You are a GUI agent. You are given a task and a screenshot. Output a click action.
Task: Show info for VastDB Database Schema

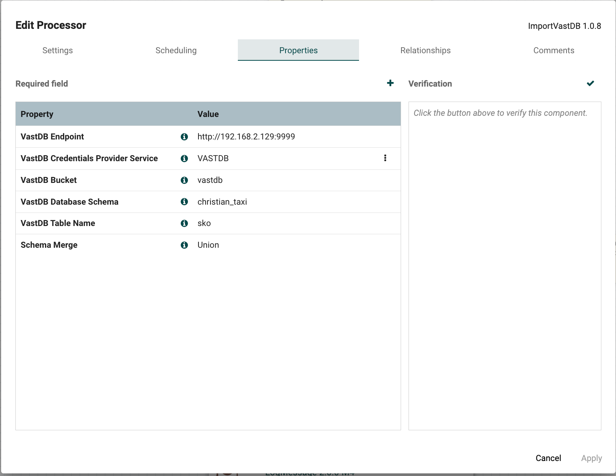click(184, 202)
